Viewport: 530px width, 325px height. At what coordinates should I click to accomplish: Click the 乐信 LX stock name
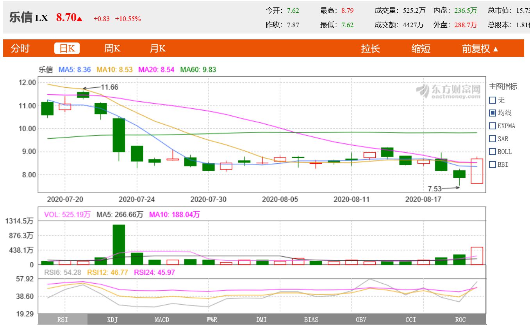[29, 18]
